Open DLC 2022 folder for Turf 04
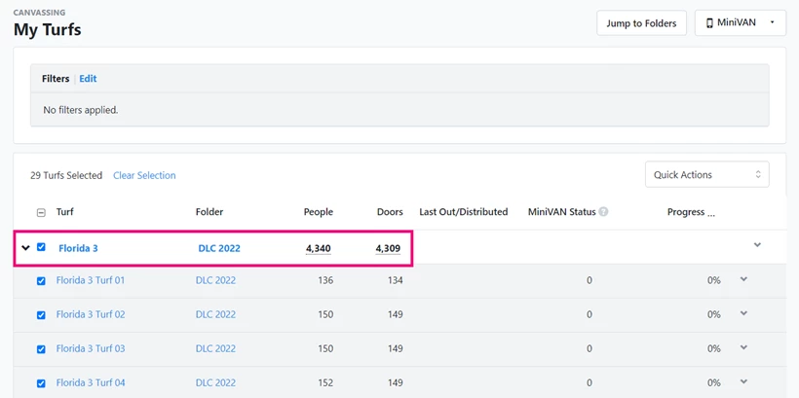 point(215,382)
